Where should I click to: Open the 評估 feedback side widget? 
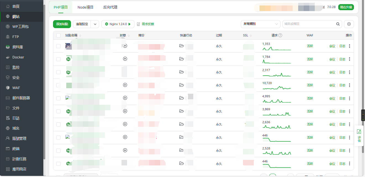(x=359, y=136)
